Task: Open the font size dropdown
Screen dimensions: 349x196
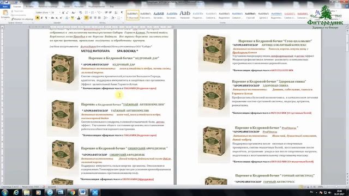Action: (x=59, y=13)
